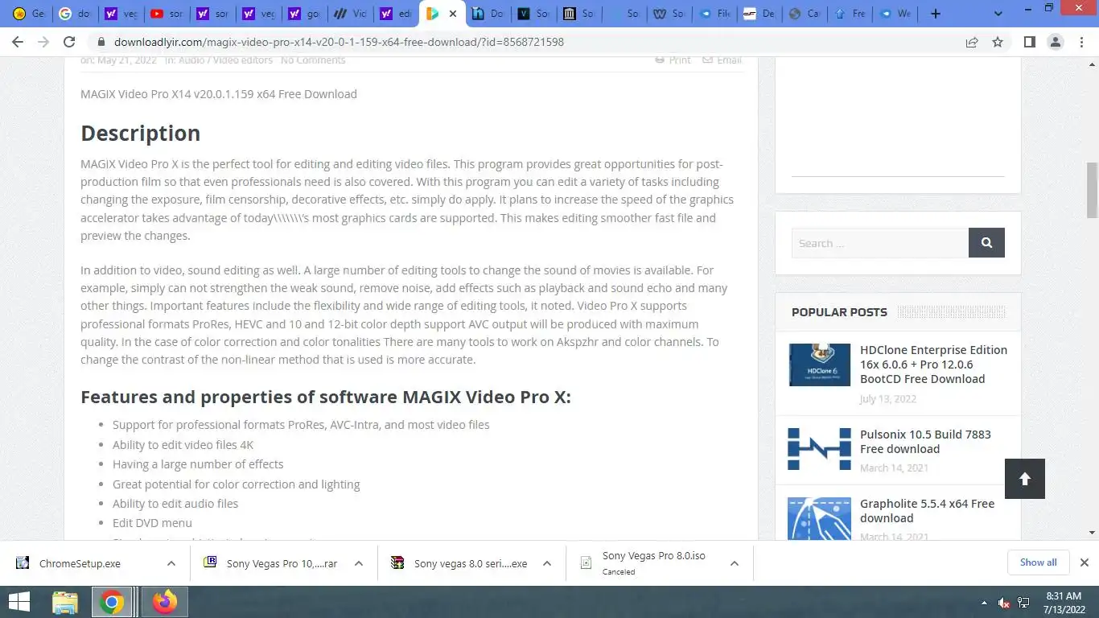Open the browser side panel
This screenshot has width=1099, height=618.
[1029, 42]
